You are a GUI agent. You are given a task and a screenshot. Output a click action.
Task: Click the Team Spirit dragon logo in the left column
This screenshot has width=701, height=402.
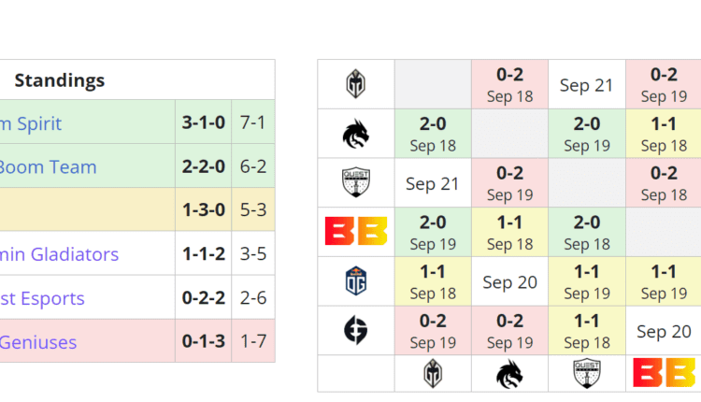356,135
